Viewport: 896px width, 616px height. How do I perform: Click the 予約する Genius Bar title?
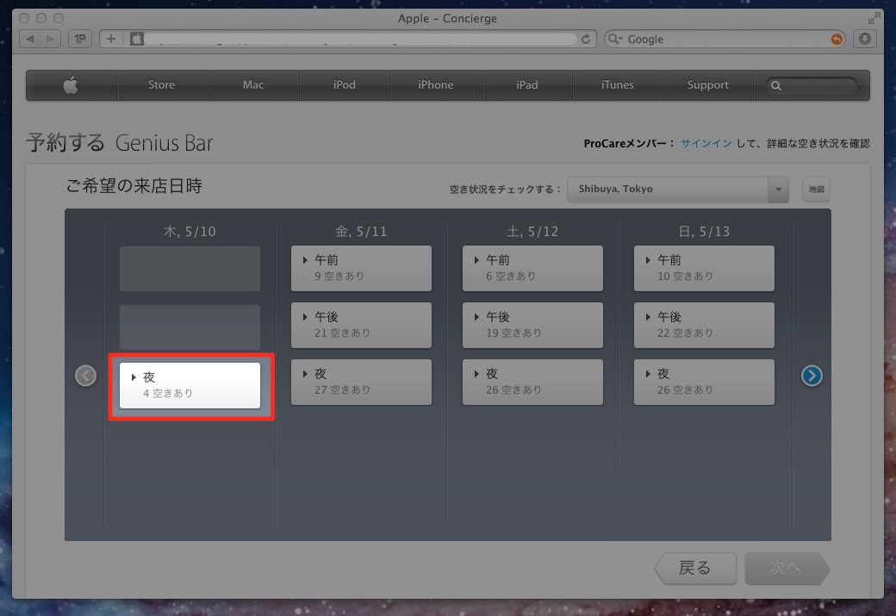[x=120, y=142]
